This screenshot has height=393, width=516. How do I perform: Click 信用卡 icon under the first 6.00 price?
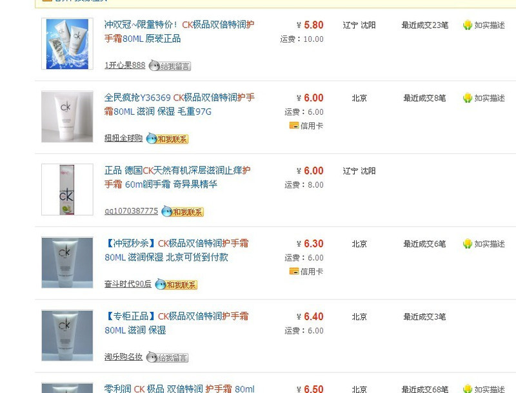[x=306, y=126]
